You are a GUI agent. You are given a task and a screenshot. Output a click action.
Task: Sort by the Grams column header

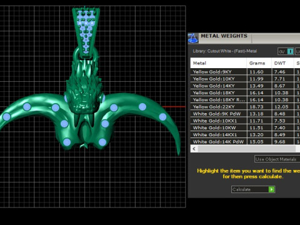(x=259, y=63)
